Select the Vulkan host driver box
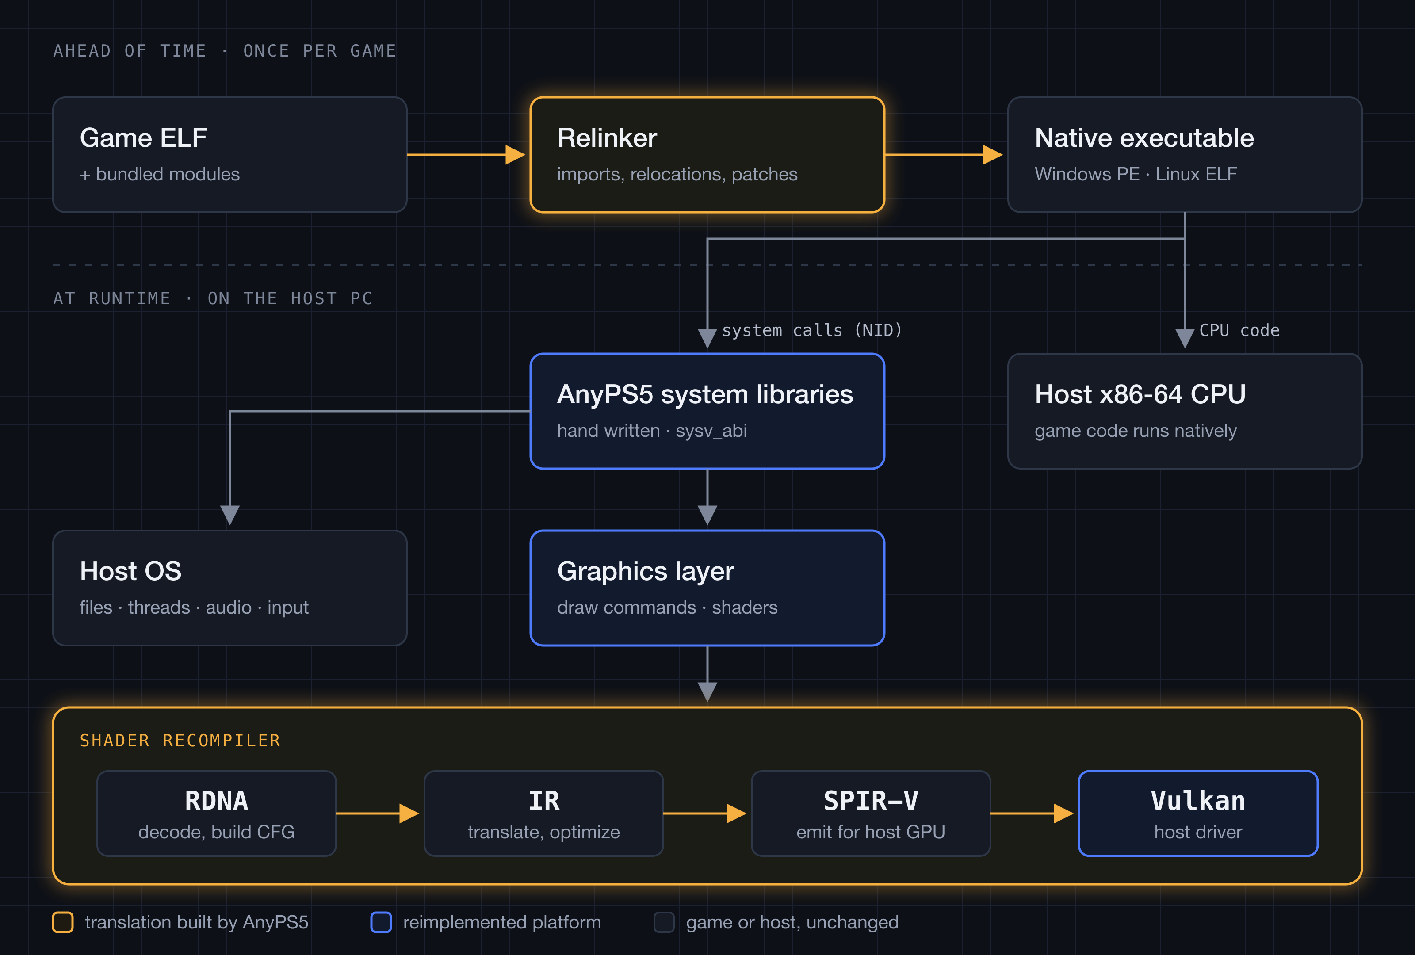 1197,814
